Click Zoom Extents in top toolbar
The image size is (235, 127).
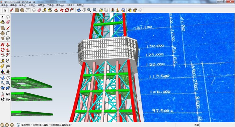coord(94,10)
